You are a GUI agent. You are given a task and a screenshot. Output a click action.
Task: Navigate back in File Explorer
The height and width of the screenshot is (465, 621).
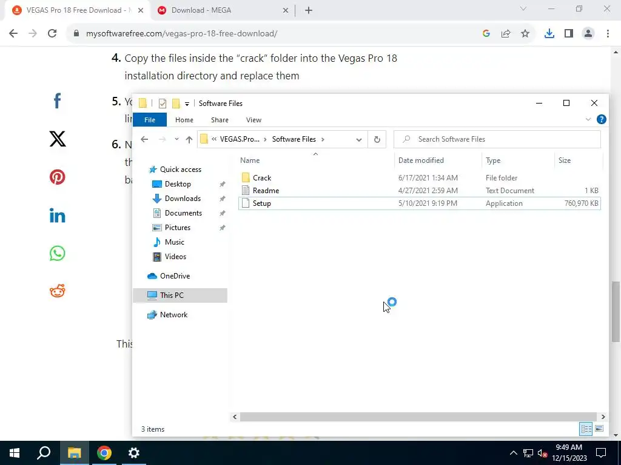(x=144, y=139)
